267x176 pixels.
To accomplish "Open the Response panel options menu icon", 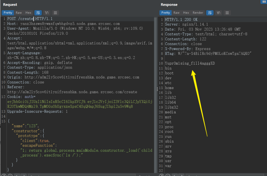I will coord(227,13).
